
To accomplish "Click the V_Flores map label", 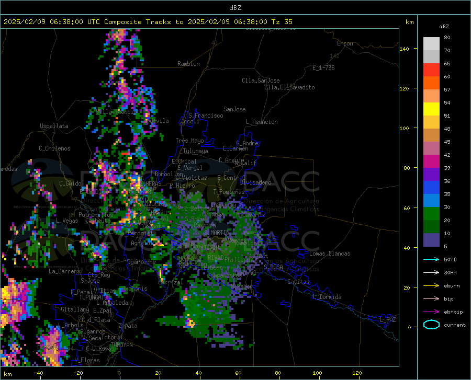I will (87, 360).
